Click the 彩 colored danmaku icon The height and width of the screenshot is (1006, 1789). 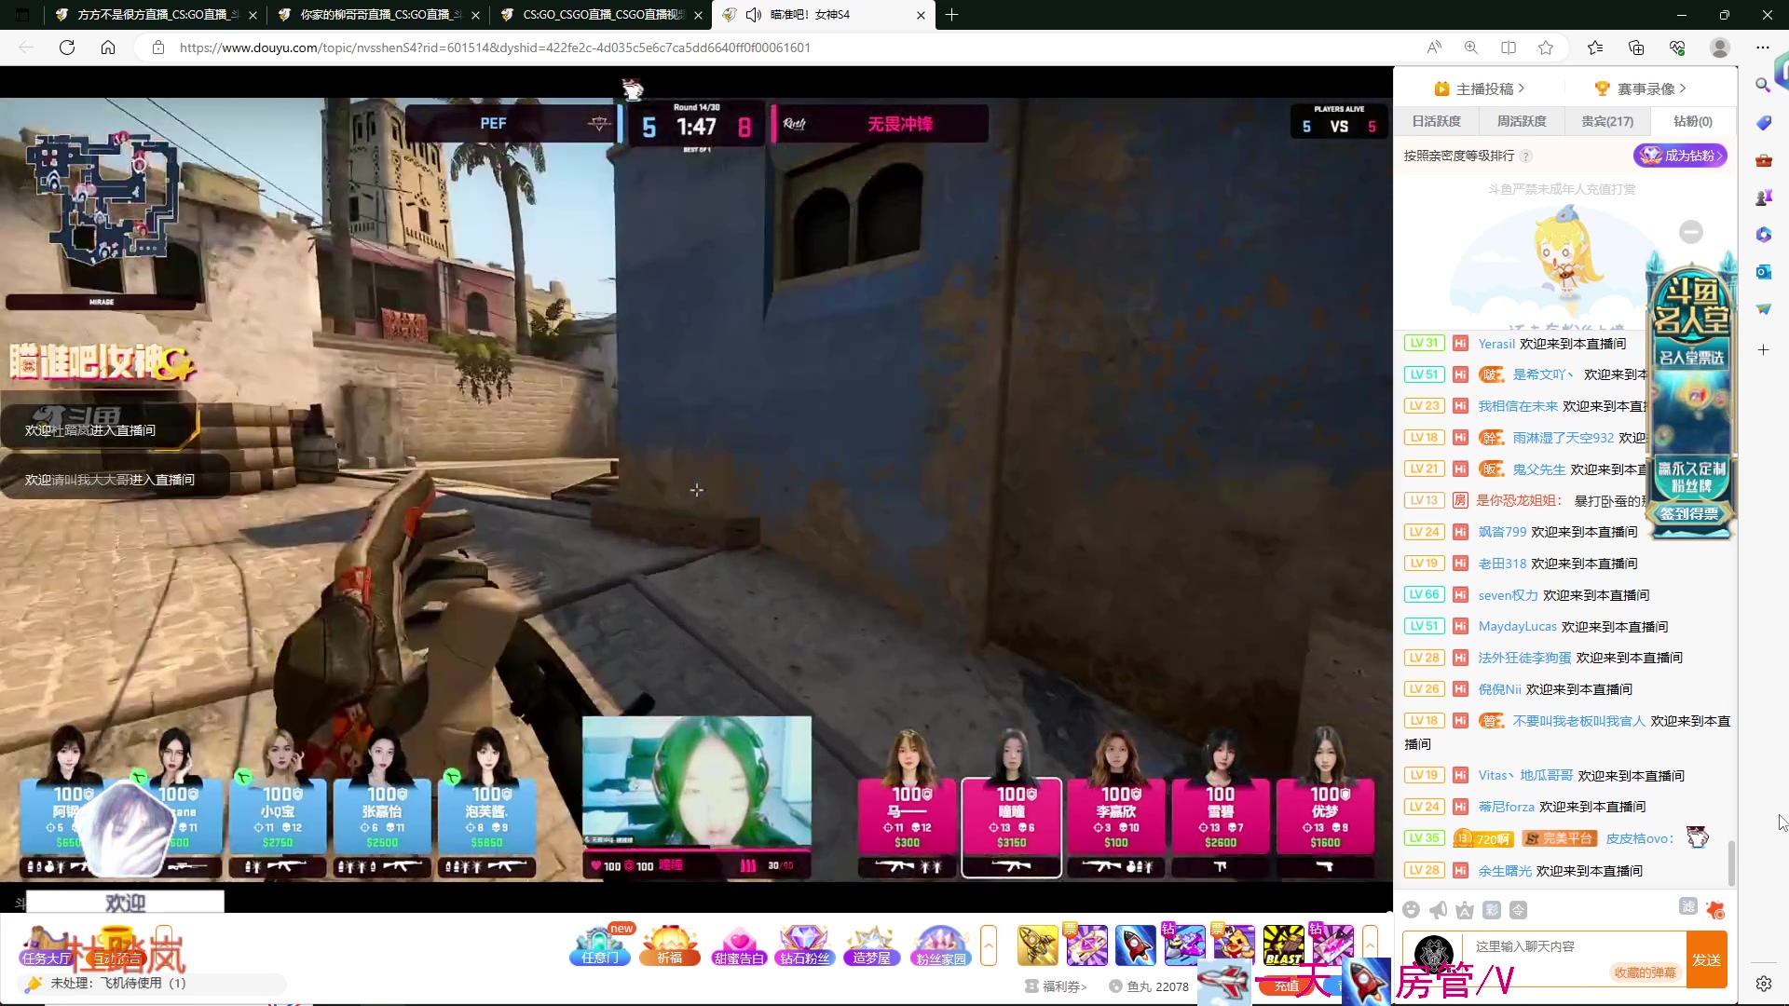click(1492, 909)
